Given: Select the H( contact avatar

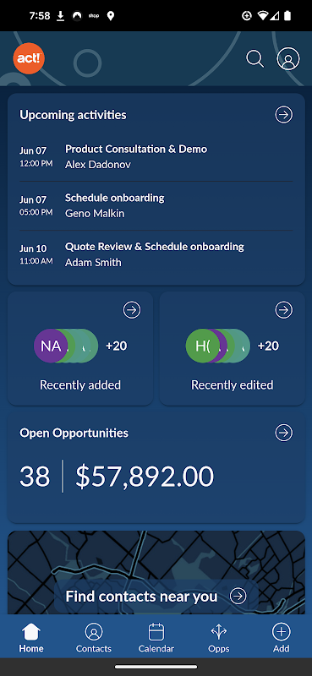Looking at the screenshot, I should click(203, 346).
